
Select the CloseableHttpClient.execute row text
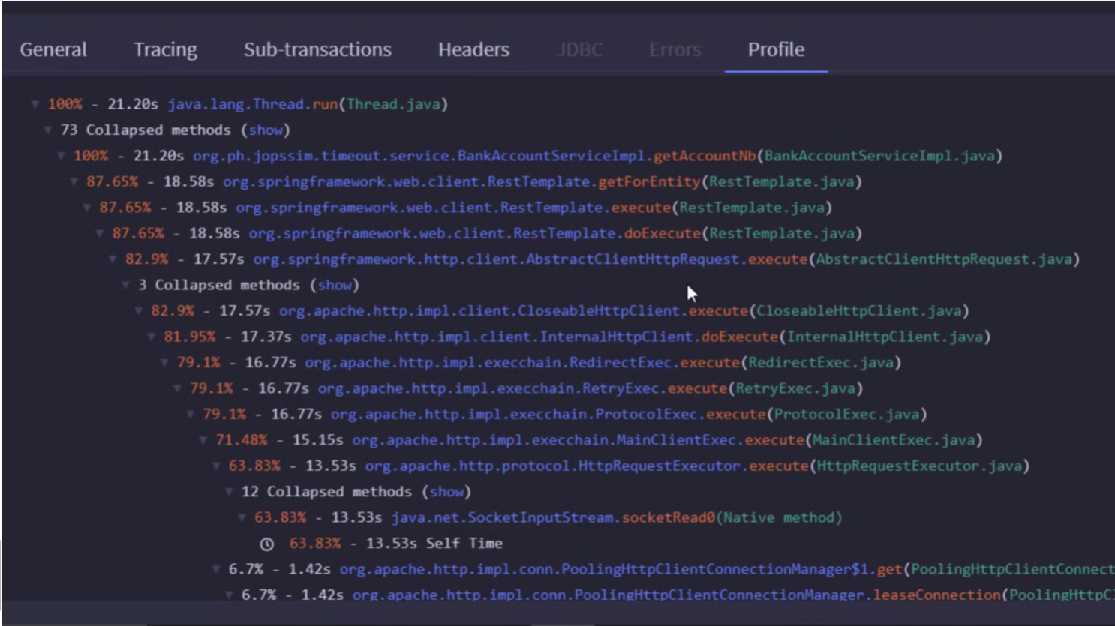tap(560, 311)
